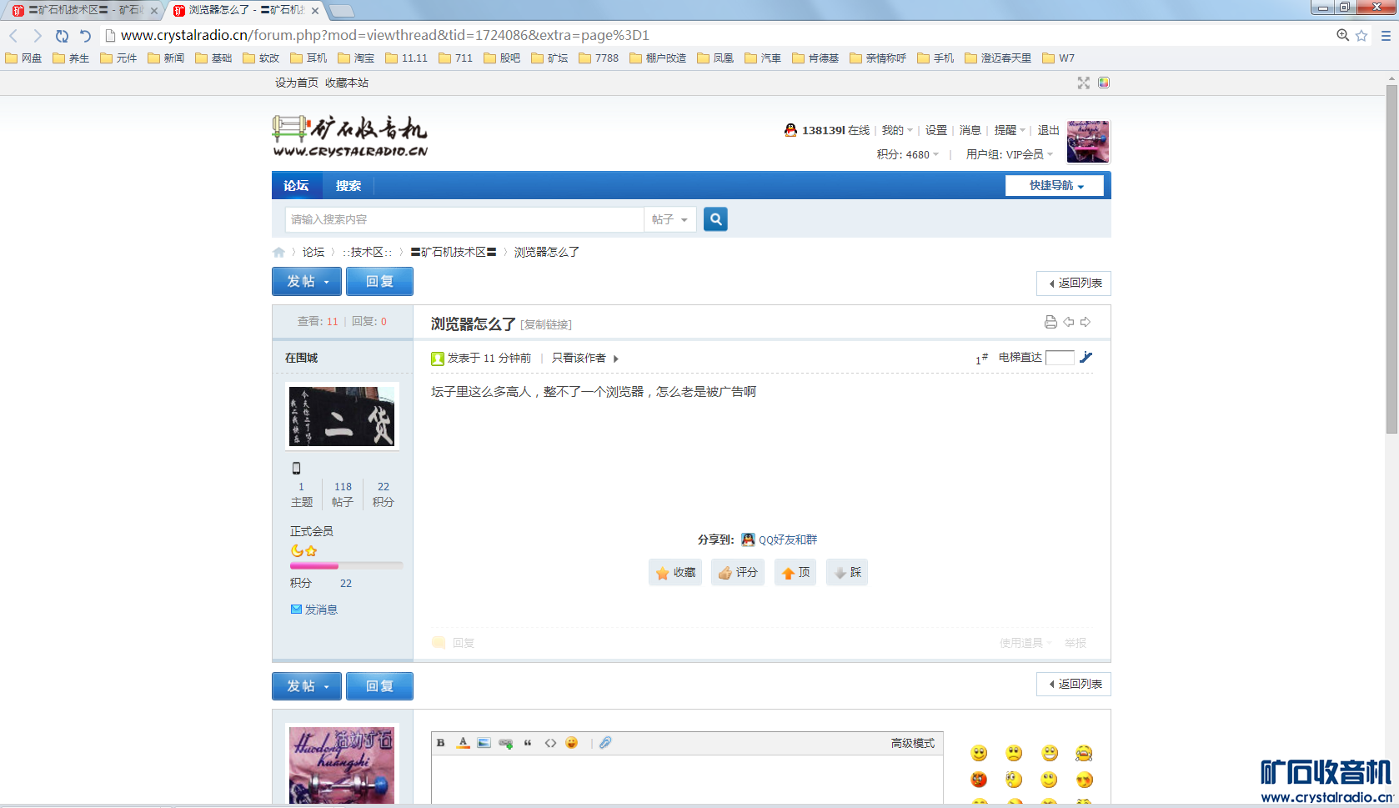Image resolution: width=1399 pixels, height=808 pixels.
Task: Open the color style switcher icon
Action: (x=1104, y=83)
